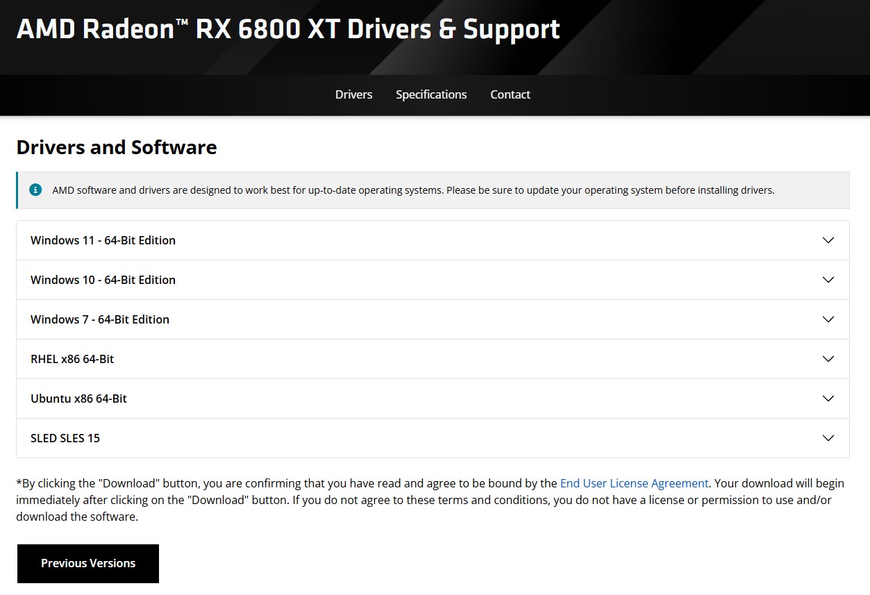This screenshot has width=870, height=595.
Task: Click the operating system update notice text
Action: [x=413, y=190]
